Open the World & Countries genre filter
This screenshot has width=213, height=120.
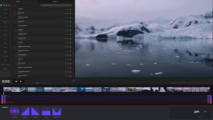[x=5, y=69]
